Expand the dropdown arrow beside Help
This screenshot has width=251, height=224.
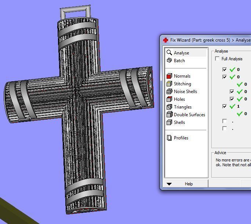pos(169,184)
